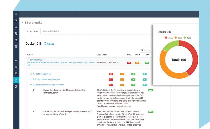The image size is (210, 129).
Task: Expand the 2.Docker daemon configuration chevron
Action: pyautogui.click(x=31, y=79)
